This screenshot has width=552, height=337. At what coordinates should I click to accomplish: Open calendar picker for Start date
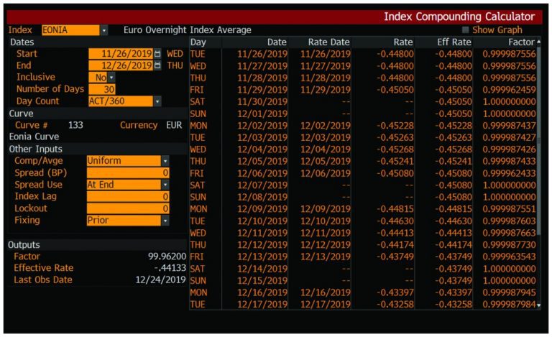point(157,54)
